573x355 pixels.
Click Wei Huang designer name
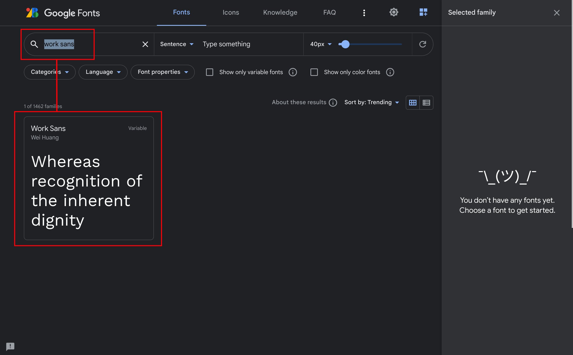(45, 138)
